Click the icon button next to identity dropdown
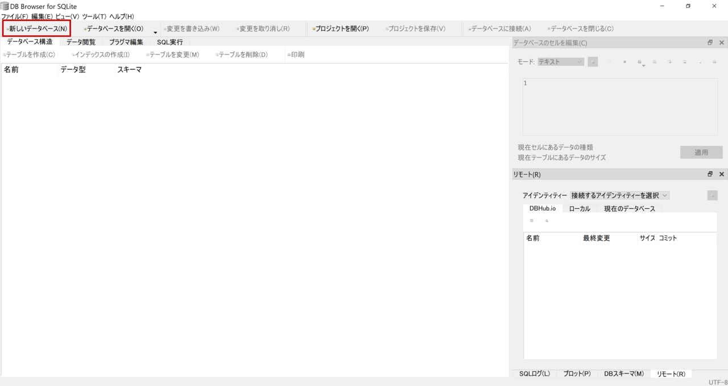 coord(712,195)
